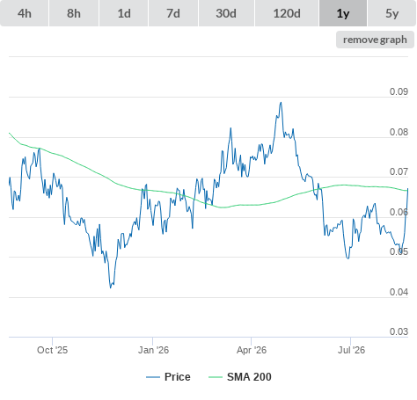417x400 pixels.
Task: Switch chart to 120d range
Action: (x=287, y=13)
